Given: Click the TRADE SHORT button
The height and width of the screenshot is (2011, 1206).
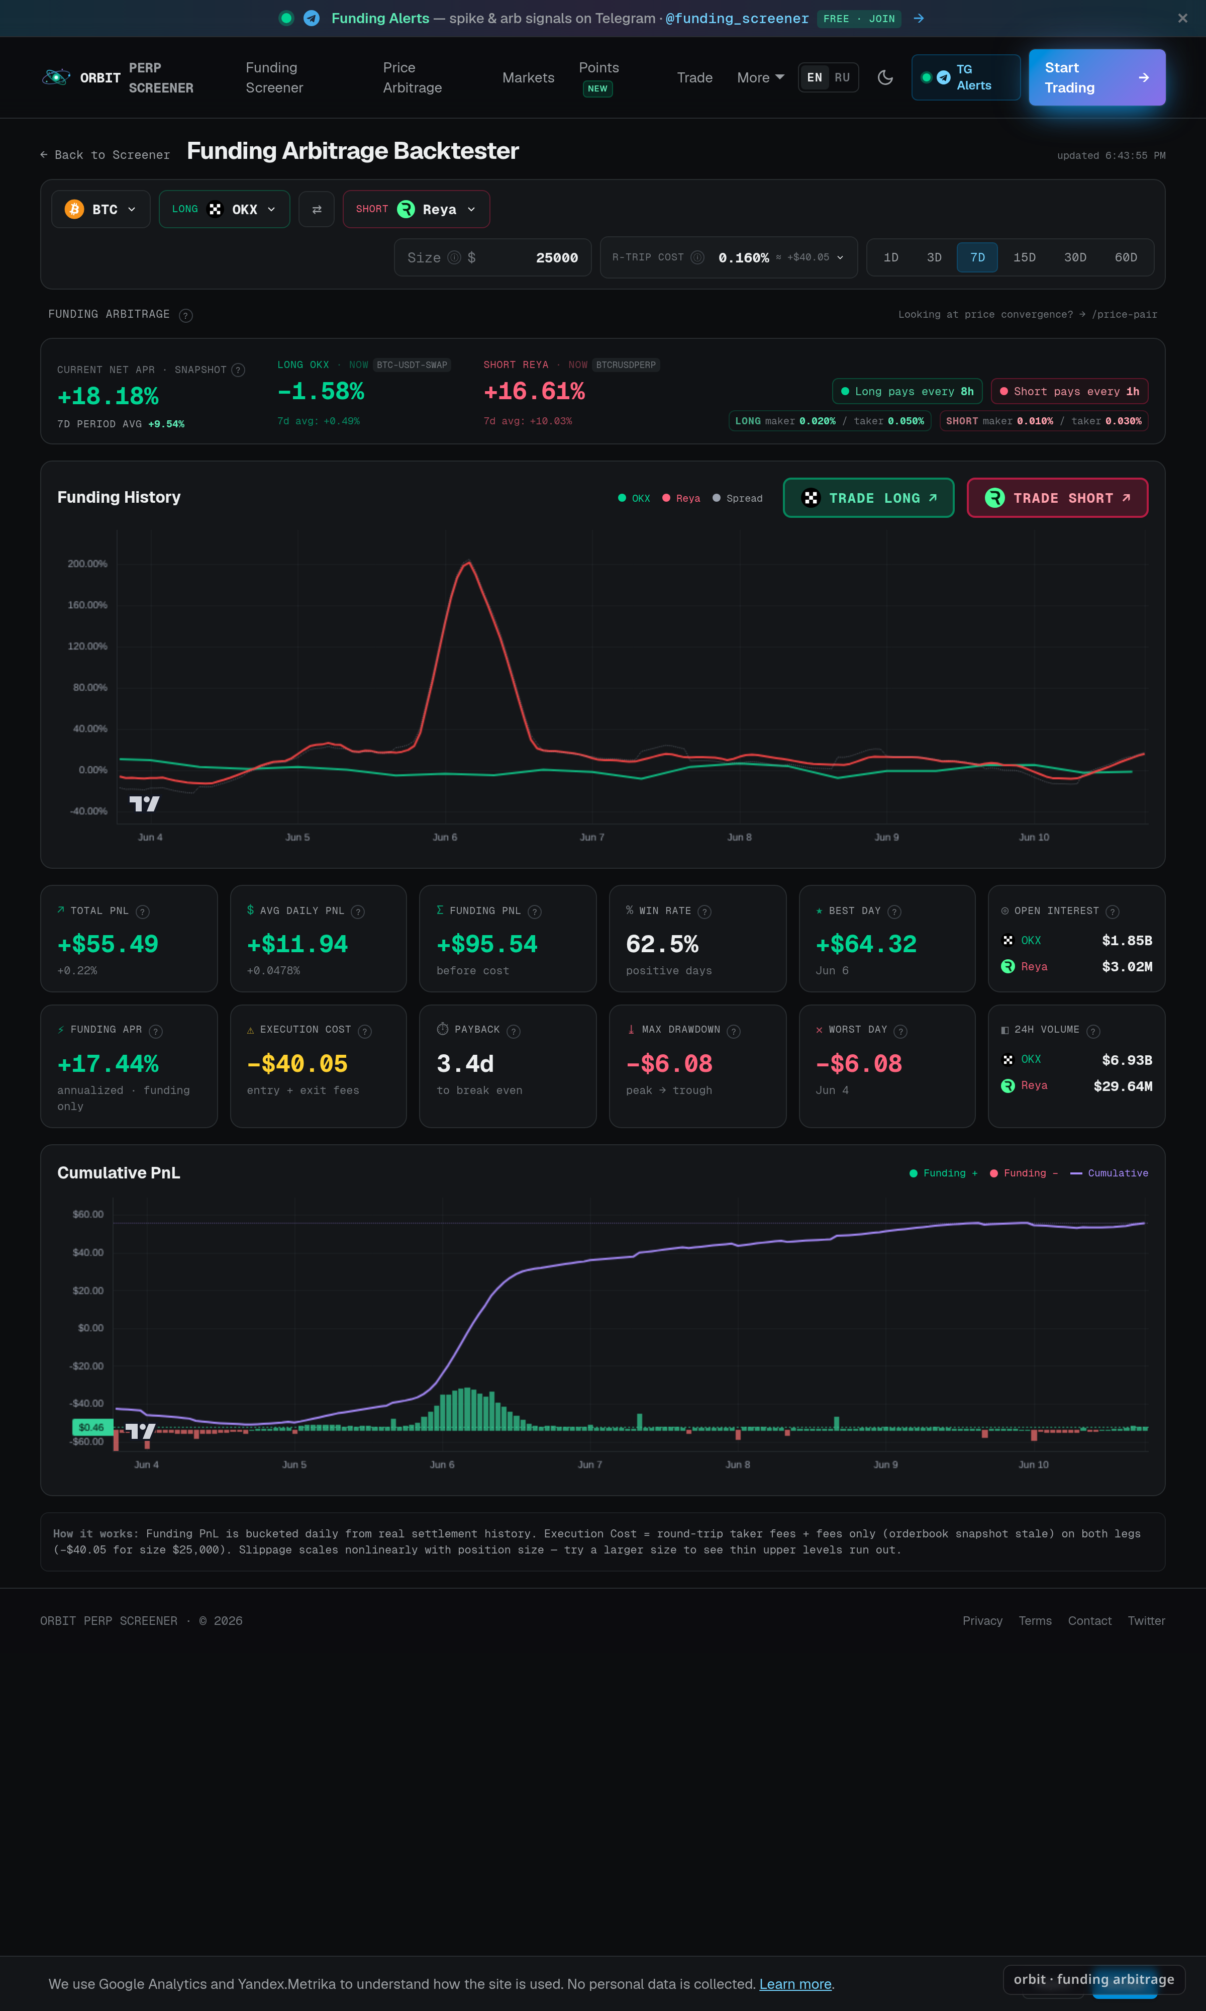Looking at the screenshot, I should [1057, 497].
